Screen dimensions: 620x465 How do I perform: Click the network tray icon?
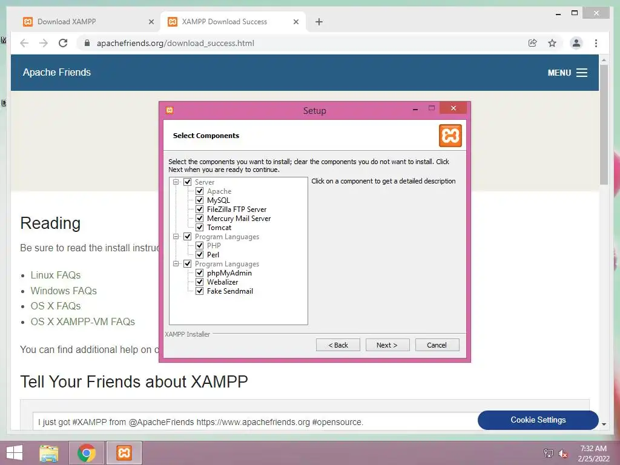coord(549,453)
